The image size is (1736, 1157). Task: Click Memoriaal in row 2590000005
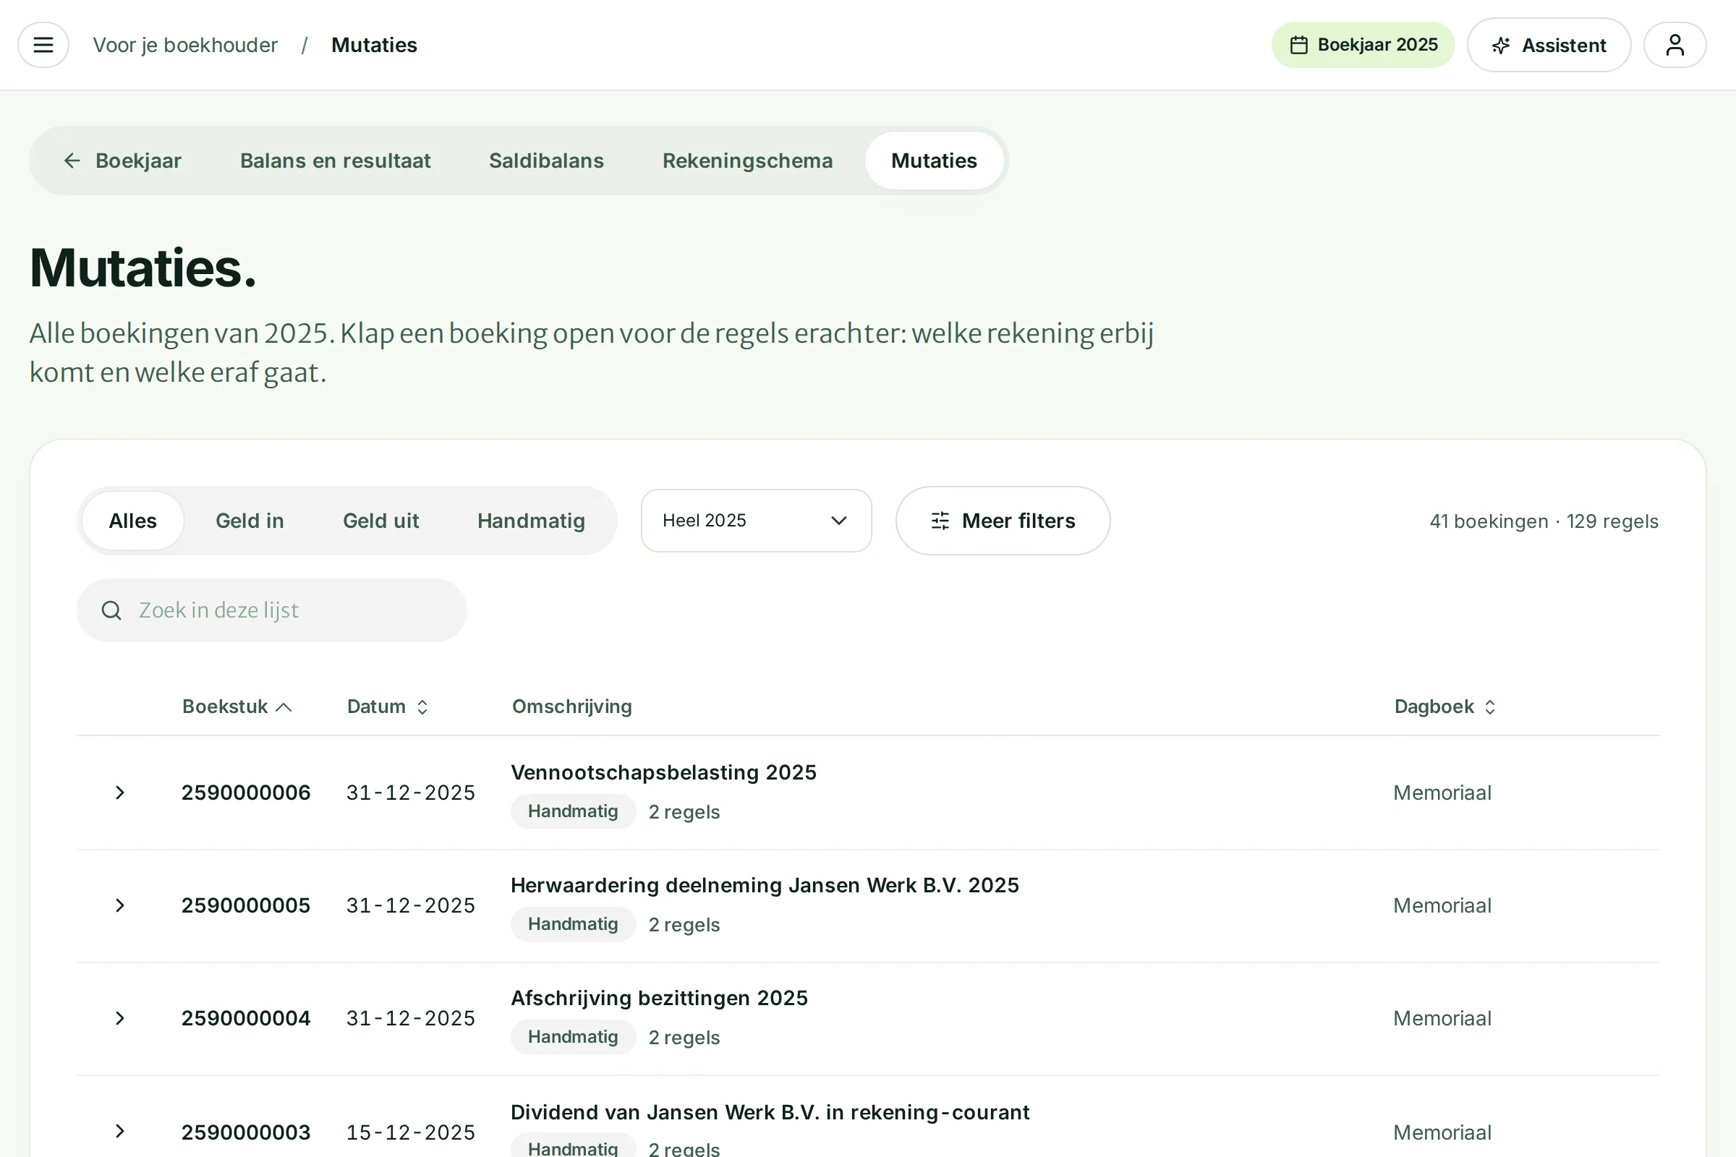point(1442,905)
